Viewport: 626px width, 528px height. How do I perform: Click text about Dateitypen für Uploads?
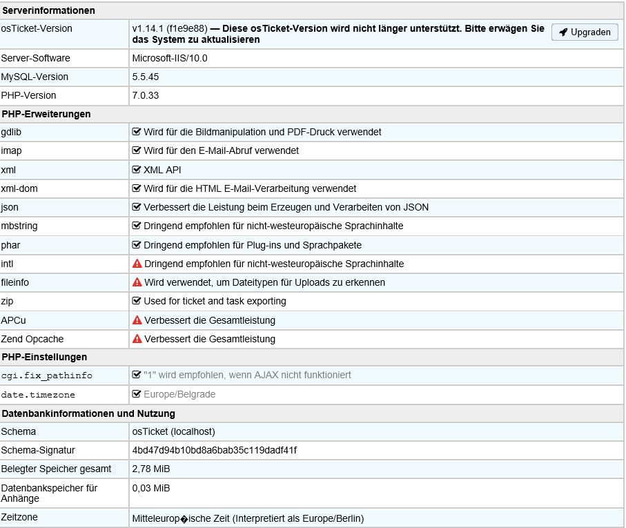click(265, 282)
